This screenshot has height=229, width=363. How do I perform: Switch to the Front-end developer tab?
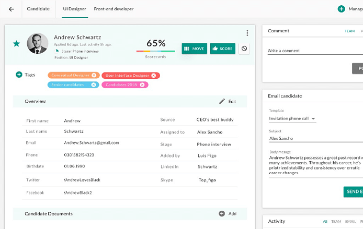coord(114,9)
